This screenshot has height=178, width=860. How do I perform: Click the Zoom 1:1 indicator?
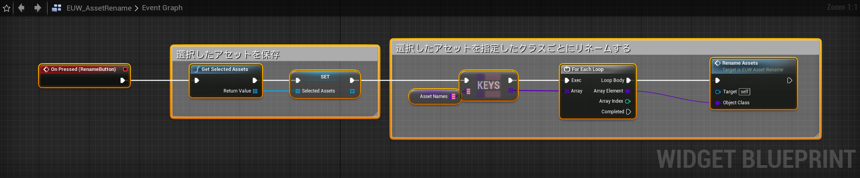pyautogui.click(x=842, y=7)
